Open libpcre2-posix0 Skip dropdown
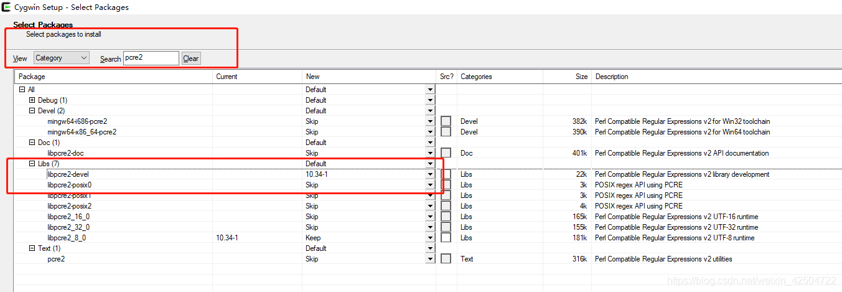Image resolution: width=842 pixels, height=292 pixels. (430, 185)
